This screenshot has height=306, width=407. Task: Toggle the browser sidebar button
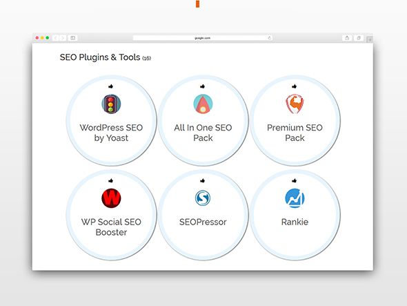coord(73,38)
